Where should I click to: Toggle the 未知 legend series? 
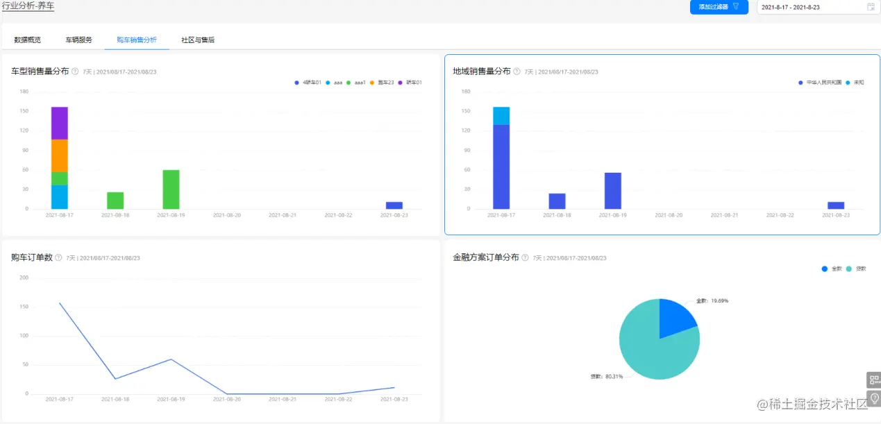855,83
